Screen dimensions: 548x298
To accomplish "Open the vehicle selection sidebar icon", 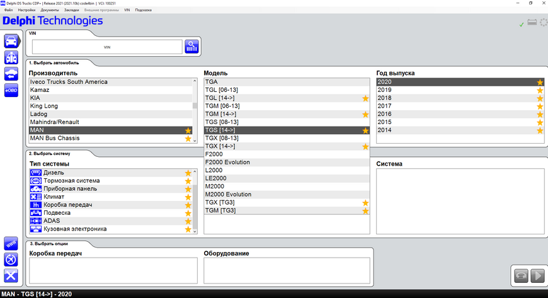I will [11, 42].
